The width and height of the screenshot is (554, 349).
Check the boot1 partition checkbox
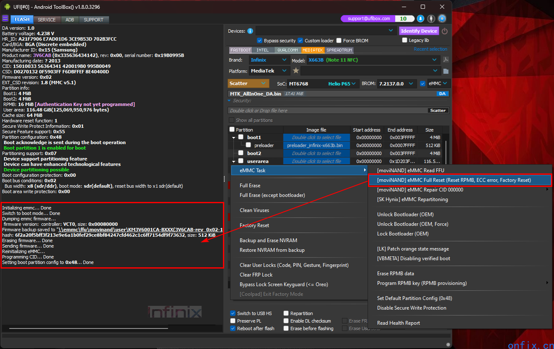[x=241, y=137]
